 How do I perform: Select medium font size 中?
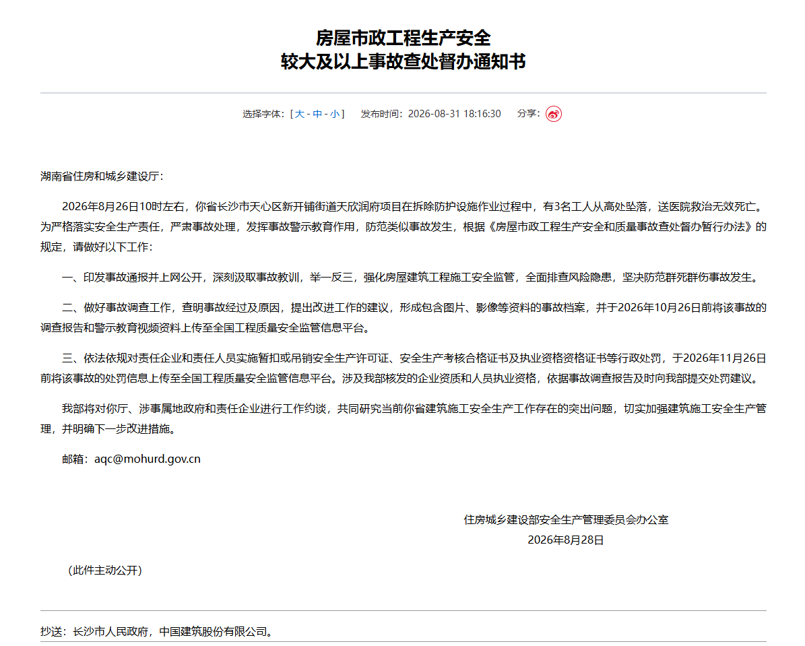pyautogui.click(x=317, y=114)
